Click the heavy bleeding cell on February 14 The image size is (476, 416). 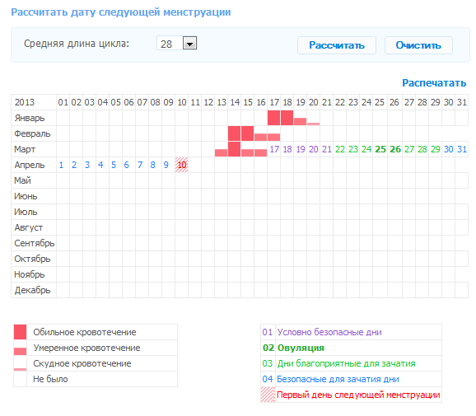click(235, 133)
